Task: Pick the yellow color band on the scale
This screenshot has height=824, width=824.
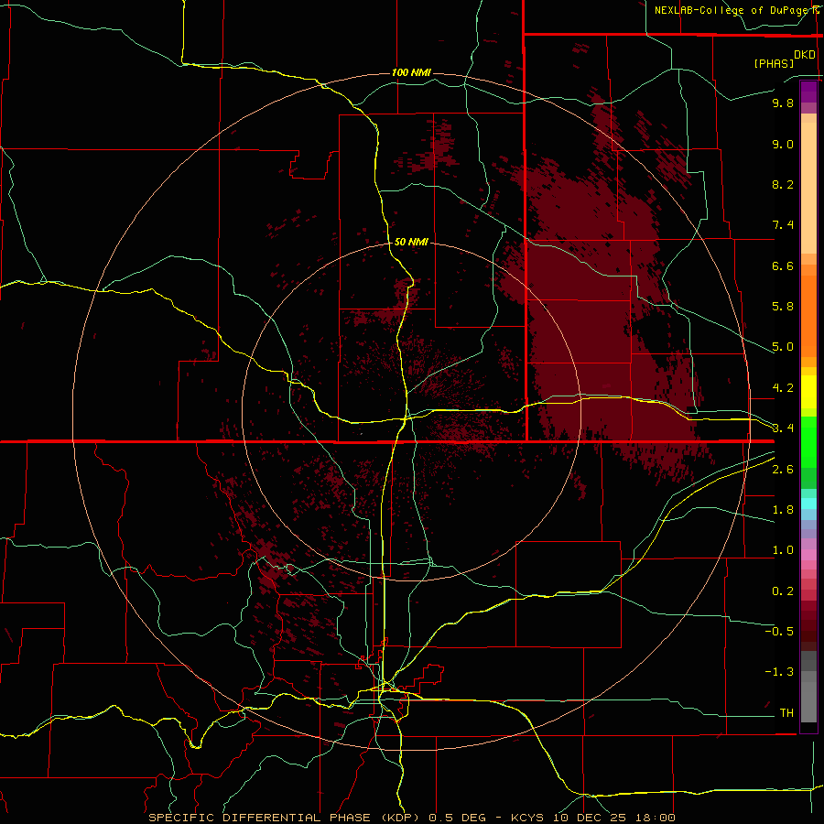Action: tap(808, 392)
